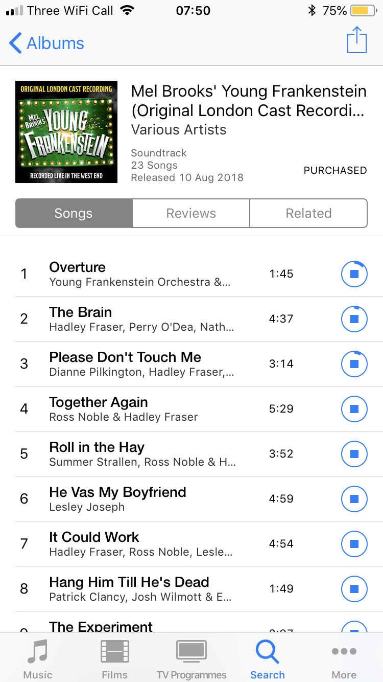Select the Songs segment
383x682 pixels.
pos(74,213)
